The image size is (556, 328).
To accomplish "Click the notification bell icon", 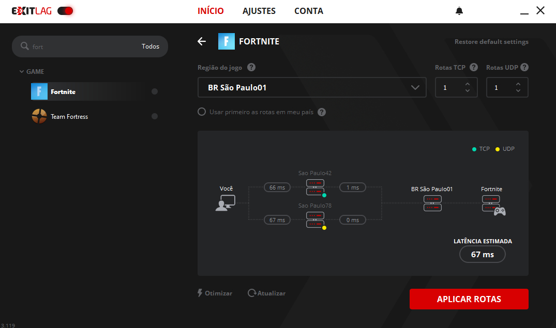I will pyautogui.click(x=459, y=11).
